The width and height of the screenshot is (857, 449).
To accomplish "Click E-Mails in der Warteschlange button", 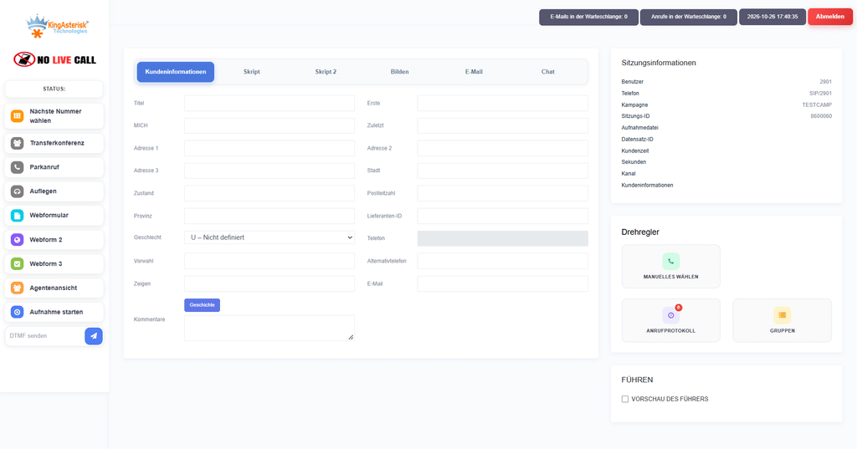I will coord(588,17).
